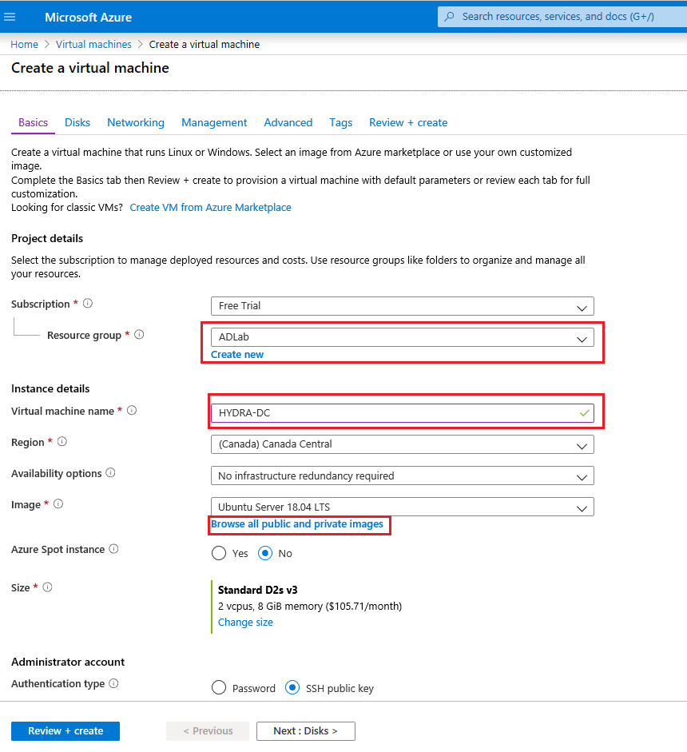
Task: Click the Create new resource group link
Action: [236, 354]
